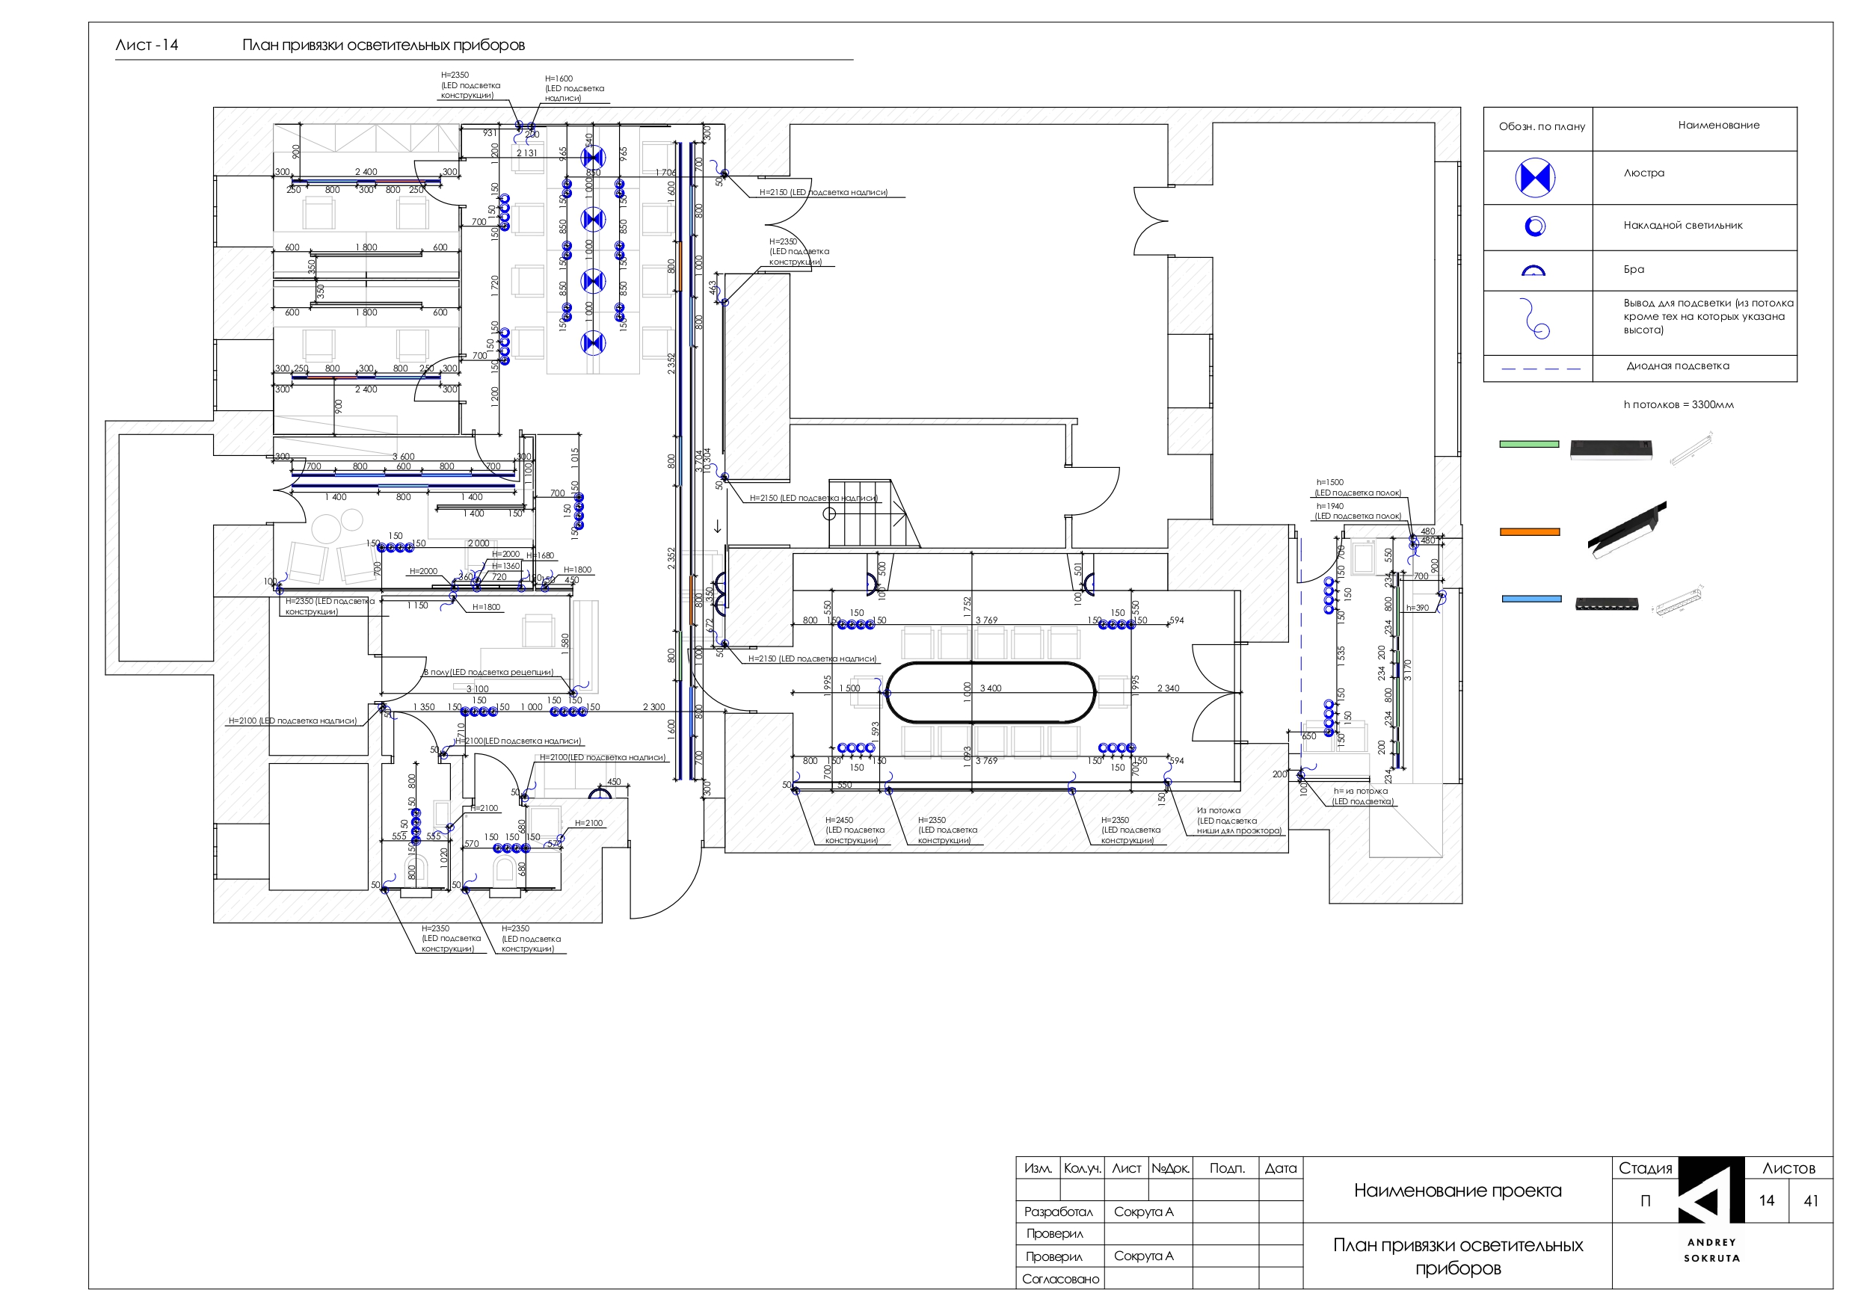Screen dimensions: 1855x1311
Task: Click the 'Разработал' row name 'Сокрута А'
Action: pos(1142,1212)
